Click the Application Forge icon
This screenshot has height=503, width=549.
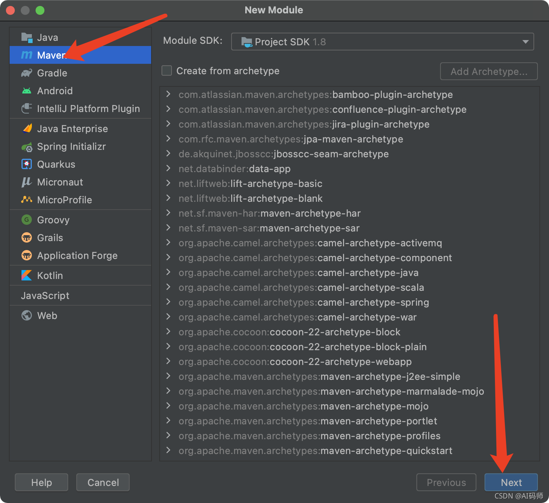[x=27, y=256]
